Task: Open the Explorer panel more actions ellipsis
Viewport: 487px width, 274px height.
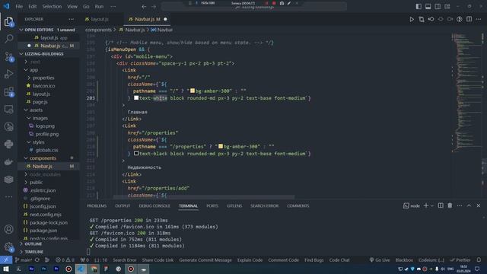Action: (72, 19)
